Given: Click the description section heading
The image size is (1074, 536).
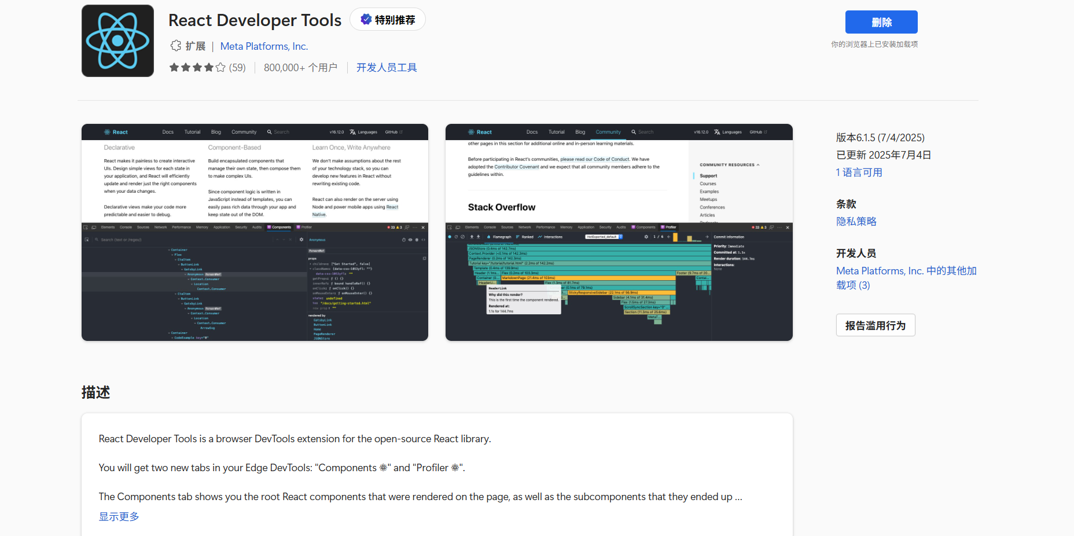Looking at the screenshot, I should (x=96, y=392).
